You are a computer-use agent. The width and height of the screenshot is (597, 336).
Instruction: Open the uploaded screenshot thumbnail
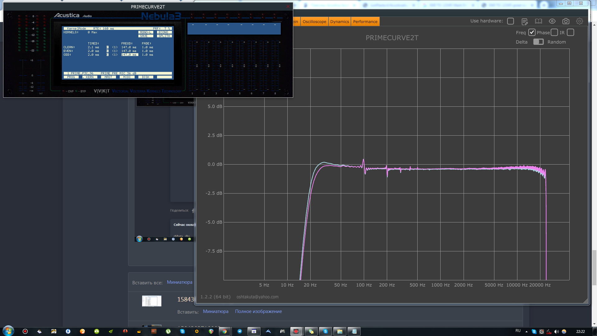coord(152,301)
